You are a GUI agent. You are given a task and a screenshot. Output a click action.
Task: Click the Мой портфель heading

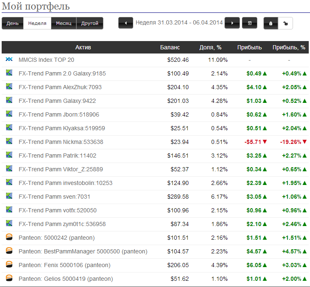36,6
